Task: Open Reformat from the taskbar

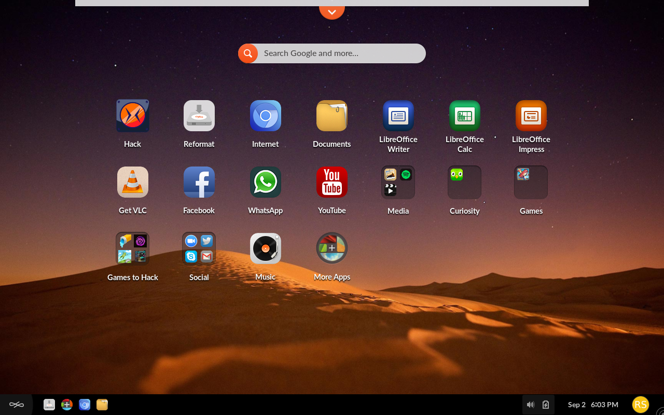Action: coord(49,405)
